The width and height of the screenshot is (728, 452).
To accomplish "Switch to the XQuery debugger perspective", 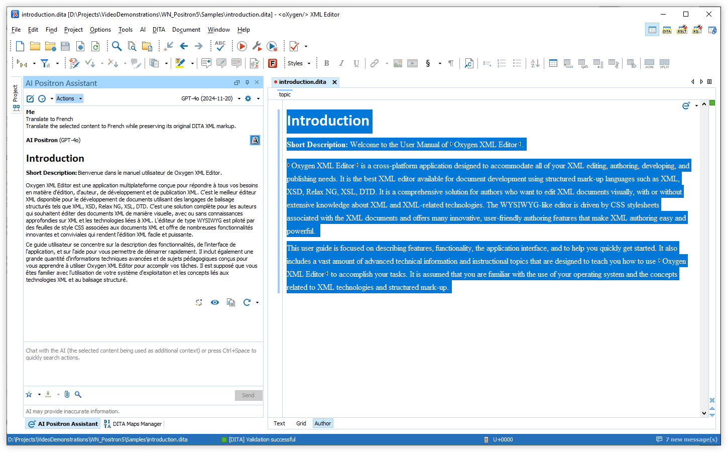I will pyautogui.click(x=697, y=30).
